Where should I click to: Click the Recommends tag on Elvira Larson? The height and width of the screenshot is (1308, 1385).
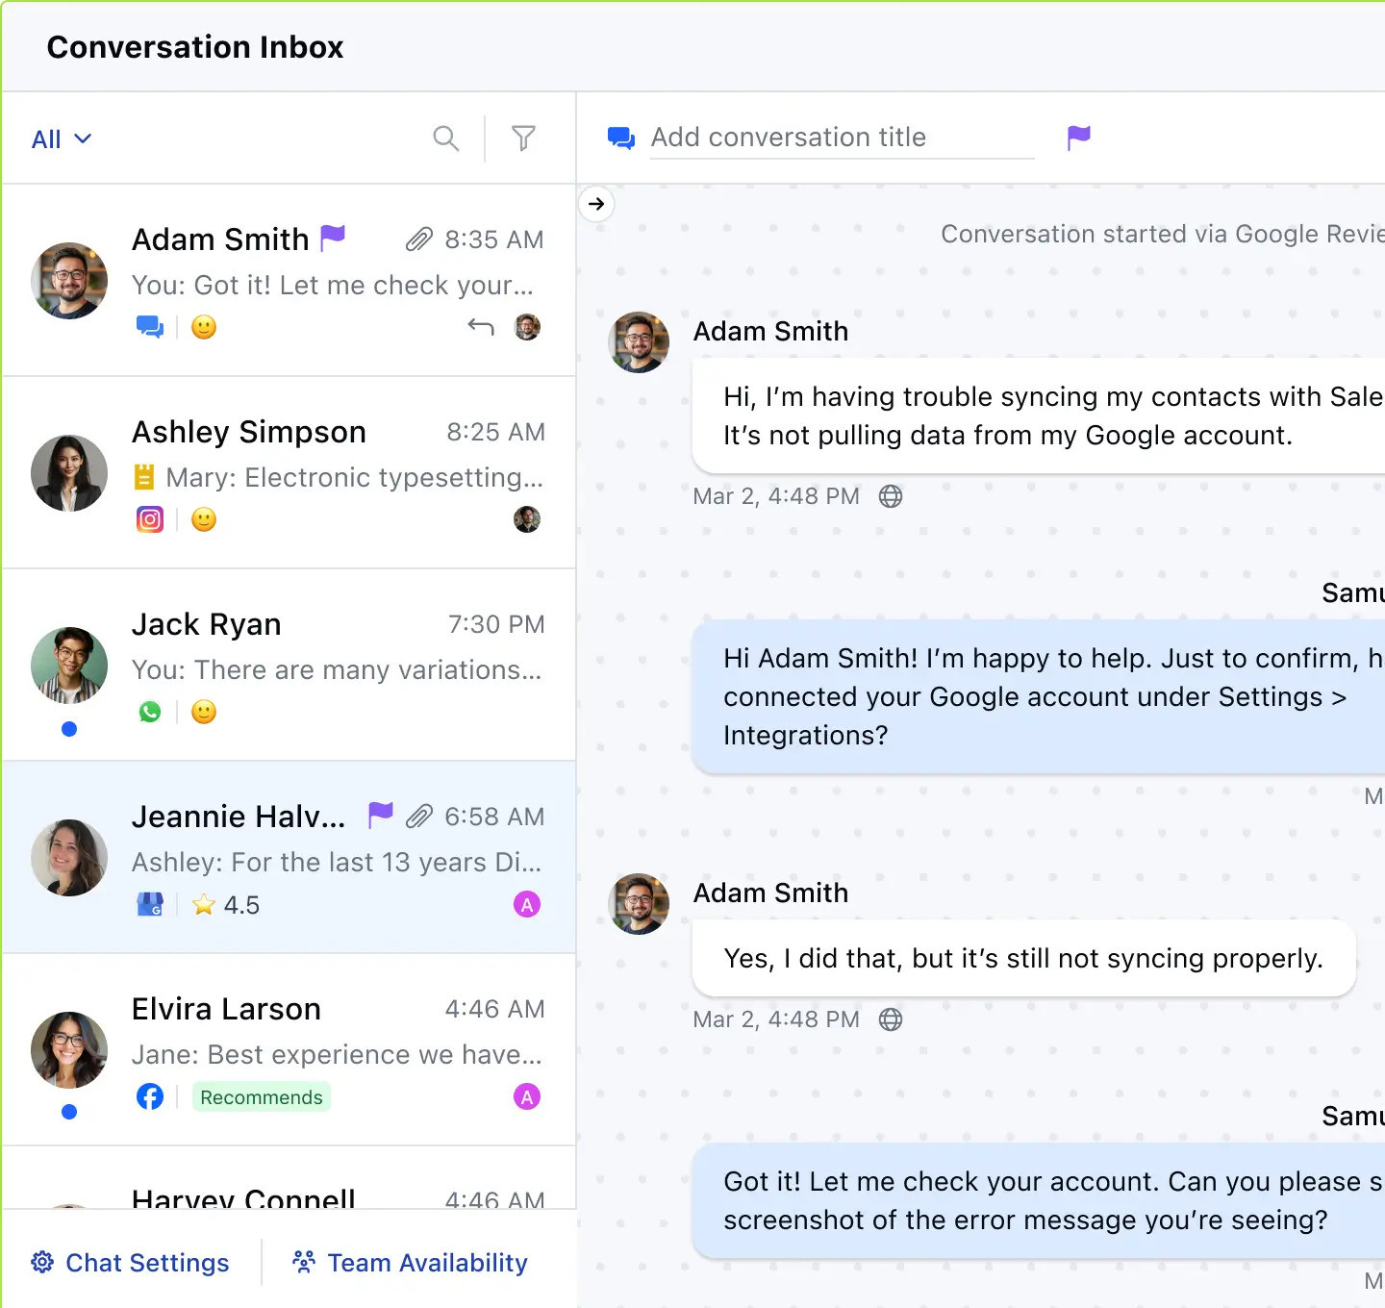(262, 1097)
